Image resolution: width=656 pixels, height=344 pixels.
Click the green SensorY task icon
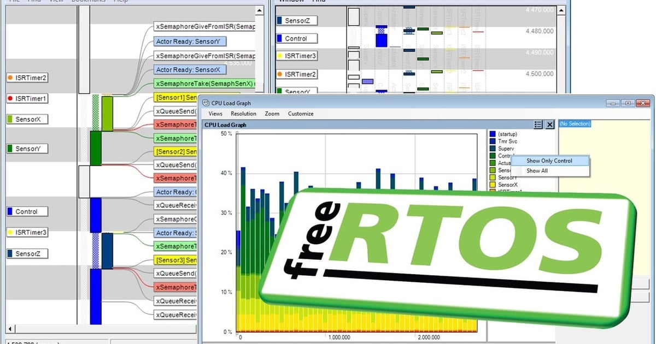pyautogui.click(x=9, y=148)
